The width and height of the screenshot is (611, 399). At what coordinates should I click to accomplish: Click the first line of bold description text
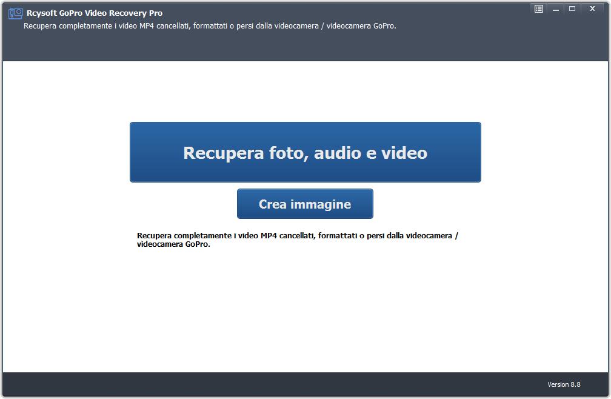tap(297, 235)
